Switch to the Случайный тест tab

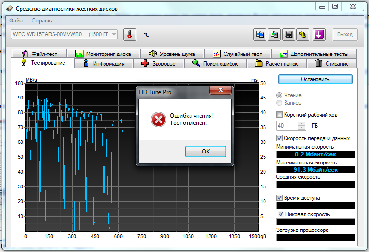pos(238,54)
